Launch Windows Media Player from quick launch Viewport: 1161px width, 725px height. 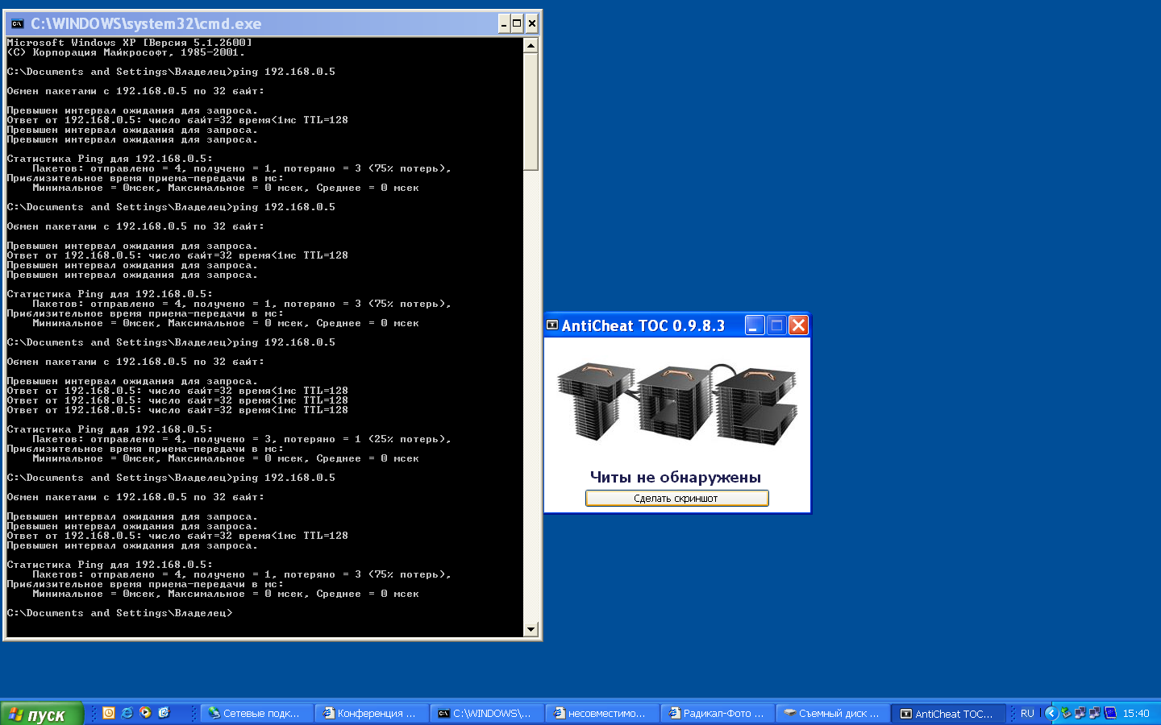pyautogui.click(x=145, y=713)
